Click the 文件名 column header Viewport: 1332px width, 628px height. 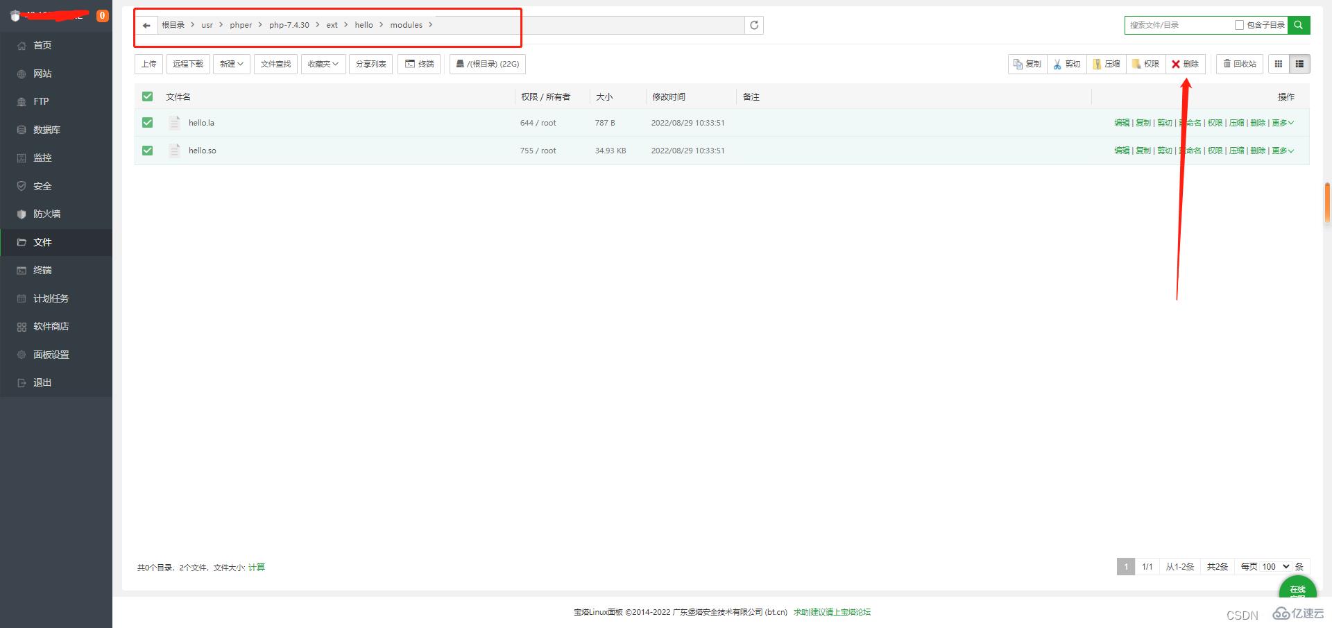pyautogui.click(x=178, y=97)
